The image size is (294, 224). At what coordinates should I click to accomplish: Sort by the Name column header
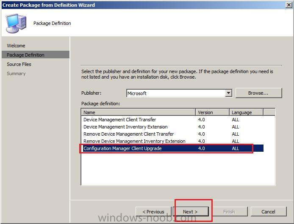(139, 112)
